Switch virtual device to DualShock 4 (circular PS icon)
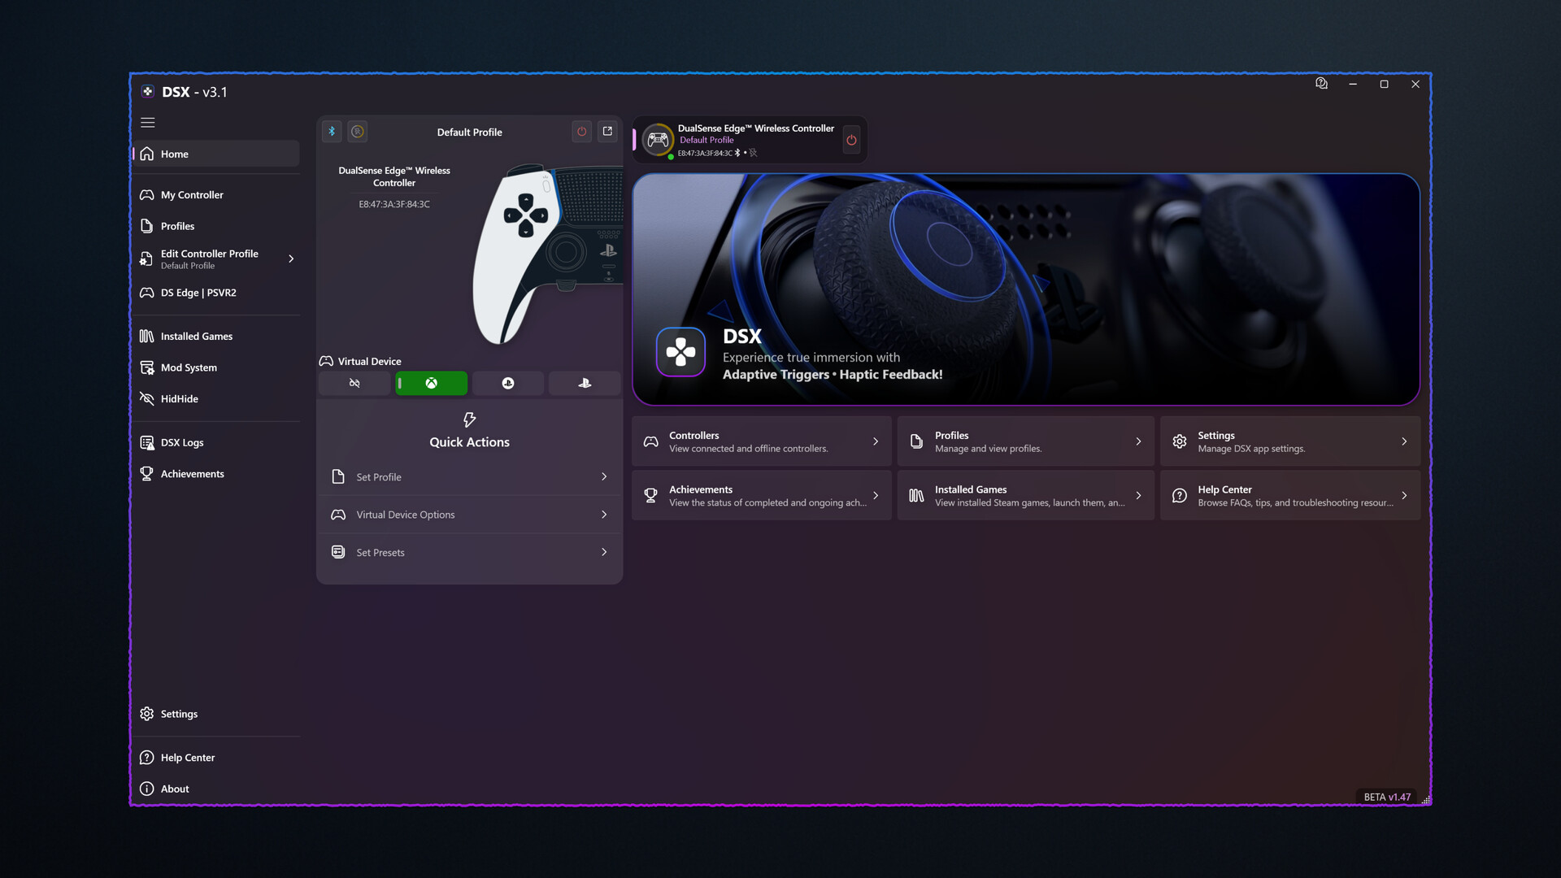The image size is (1561, 878). pyautogui.click(x=507, y=383)
